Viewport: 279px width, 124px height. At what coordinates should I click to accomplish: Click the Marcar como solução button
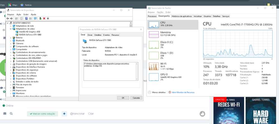point(42,114)
